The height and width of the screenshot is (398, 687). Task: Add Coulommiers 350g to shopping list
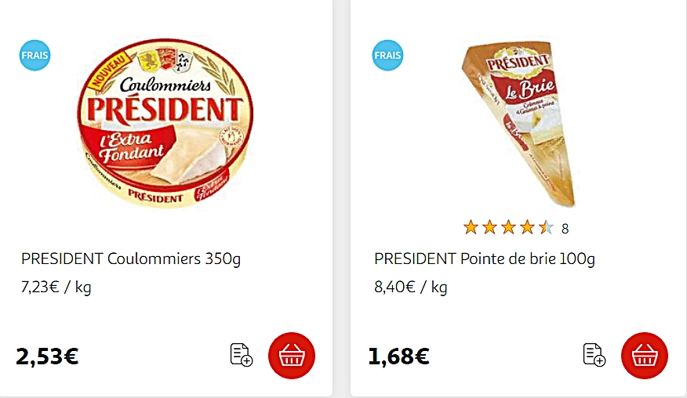pos(242,355)
